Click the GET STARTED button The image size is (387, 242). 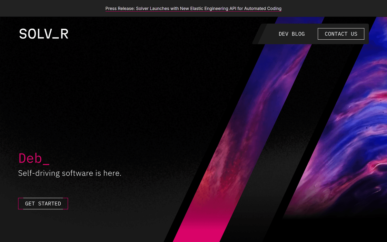(43, 204)
